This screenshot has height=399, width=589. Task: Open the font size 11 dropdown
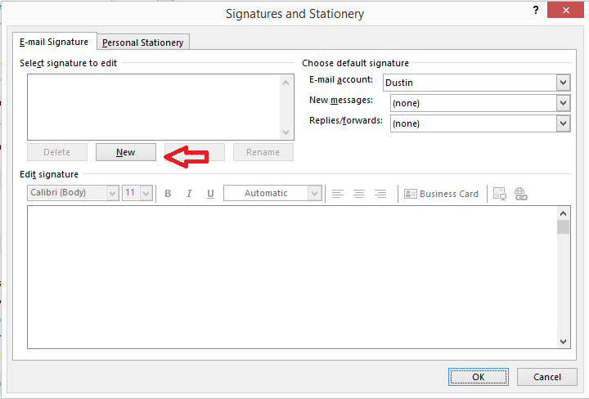pos(146,193)
